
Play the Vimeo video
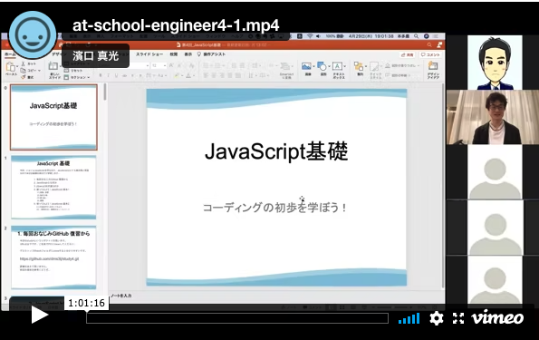(39, 315)
